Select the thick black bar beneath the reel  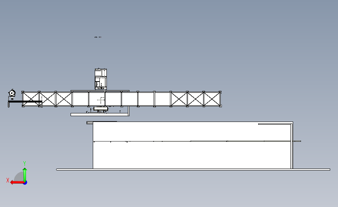pyautogui.click(x=25, y=102)
